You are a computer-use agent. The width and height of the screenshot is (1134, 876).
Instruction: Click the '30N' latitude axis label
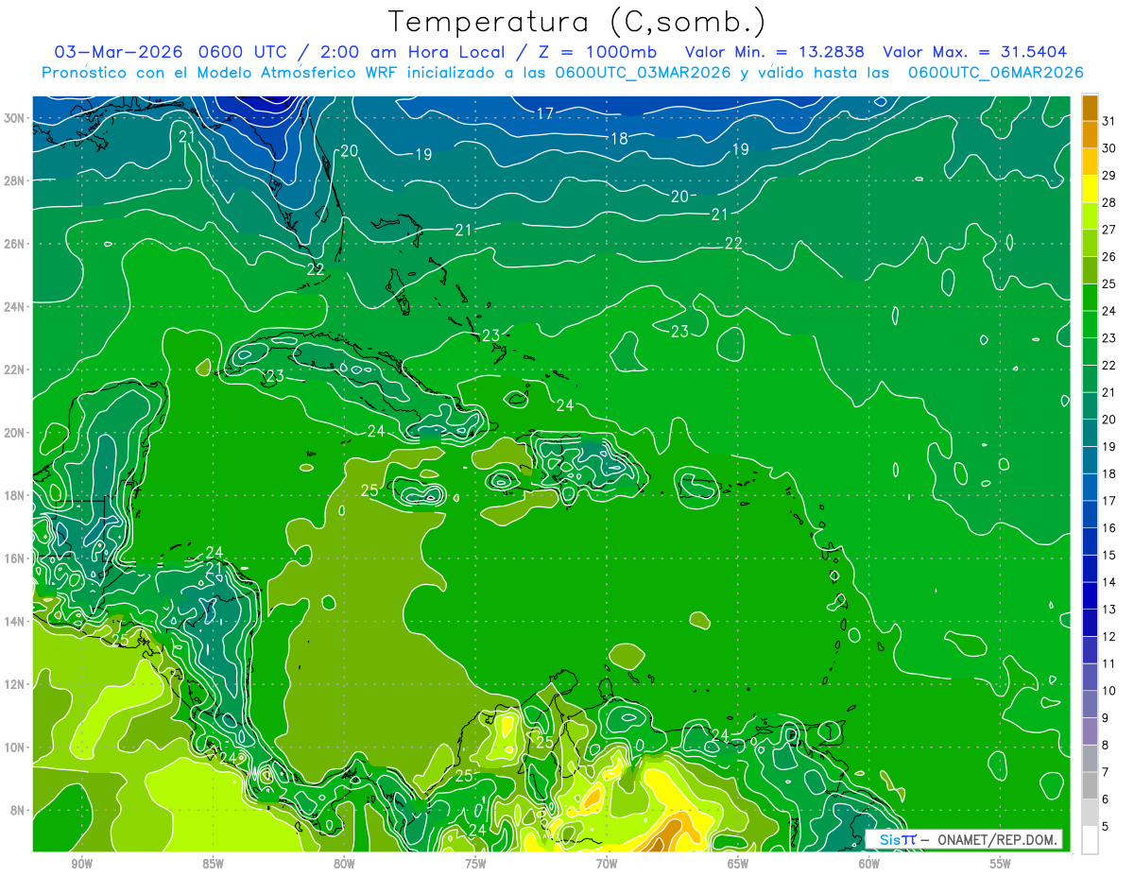[13, 118]
